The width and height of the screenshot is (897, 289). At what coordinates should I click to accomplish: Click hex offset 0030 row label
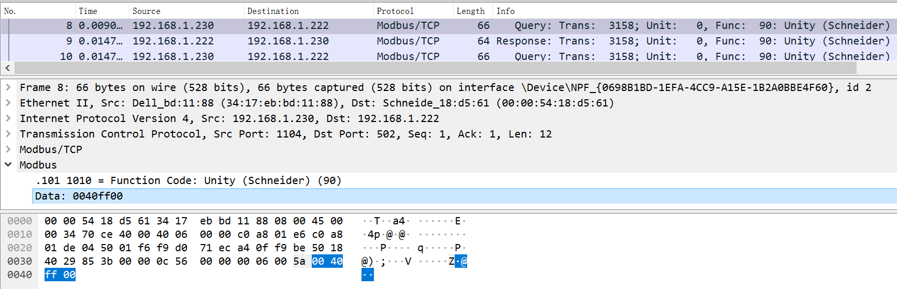[x=20, y=261]
